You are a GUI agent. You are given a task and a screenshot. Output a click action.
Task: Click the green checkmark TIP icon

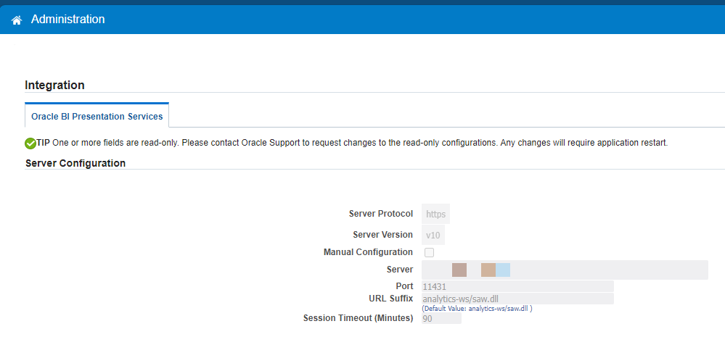click(30, 143)
